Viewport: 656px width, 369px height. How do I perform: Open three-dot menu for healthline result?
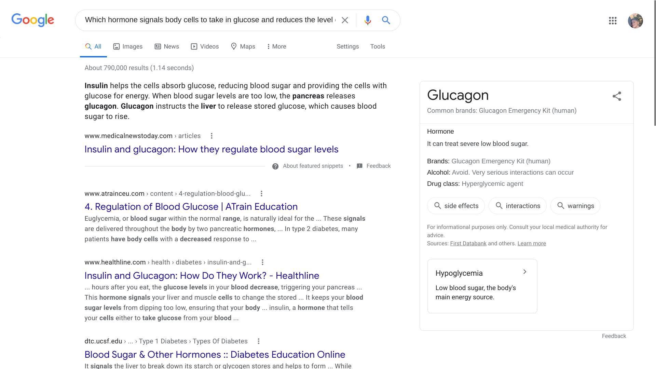(x=262, y=262)
